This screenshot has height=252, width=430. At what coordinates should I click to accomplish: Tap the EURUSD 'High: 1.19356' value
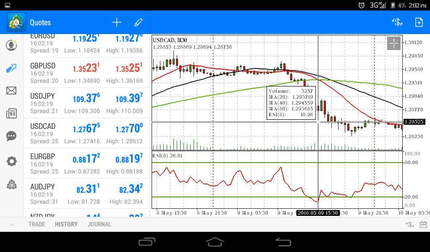[x=124, y=50]
